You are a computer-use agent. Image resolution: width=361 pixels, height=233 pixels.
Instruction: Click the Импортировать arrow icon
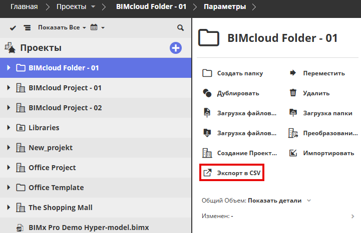tap(293, 153)
